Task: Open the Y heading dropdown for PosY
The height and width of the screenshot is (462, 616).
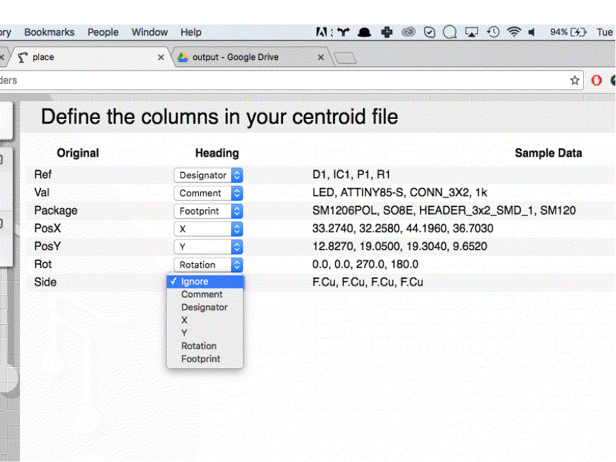Action: pyautogui.click(x=208, y=247)
